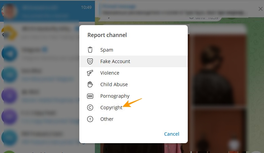Click the Pornography XXX icon
This screenshot has width=264, height=153.
[x=90, y=96]
